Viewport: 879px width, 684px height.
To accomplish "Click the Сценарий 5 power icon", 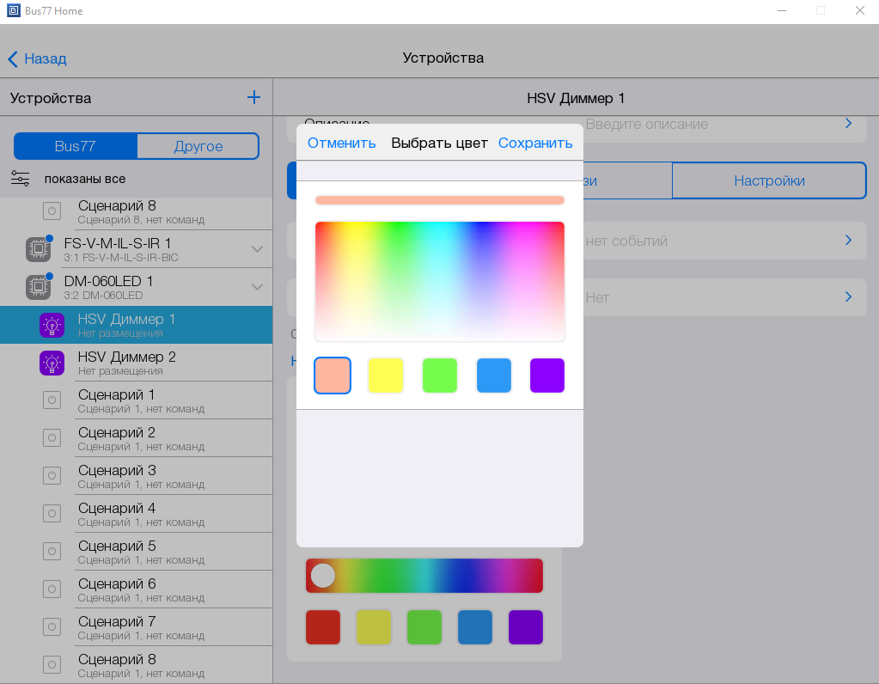I will coord(52,552).
